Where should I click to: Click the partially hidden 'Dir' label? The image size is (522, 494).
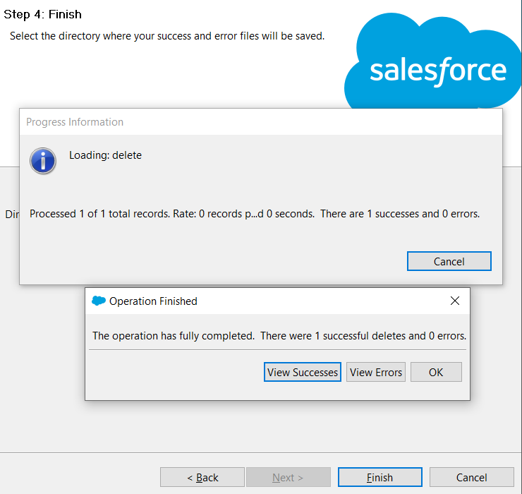coord(12,215)
